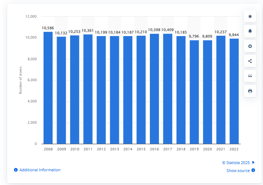Viewport: 263px width, 185px height.
Task: Click the 8,000 y-axis label
Action: click(x=32, y=59)
